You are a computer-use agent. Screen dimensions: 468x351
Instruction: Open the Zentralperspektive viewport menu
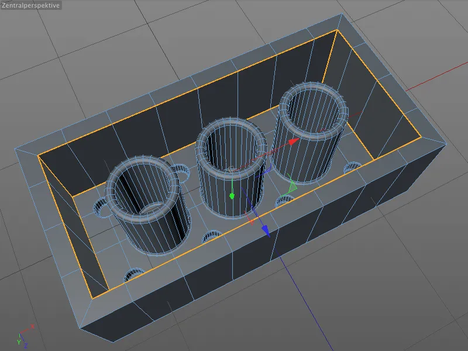click(30, 7)
